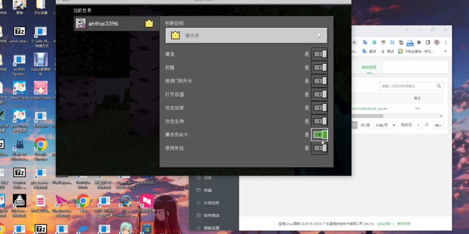
Task: Click the 'New' badged extension icon
Action: coord(410,43)
